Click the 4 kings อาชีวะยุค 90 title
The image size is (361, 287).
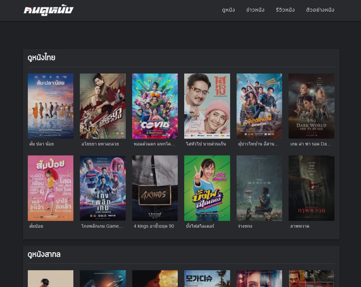coord(154,226)
